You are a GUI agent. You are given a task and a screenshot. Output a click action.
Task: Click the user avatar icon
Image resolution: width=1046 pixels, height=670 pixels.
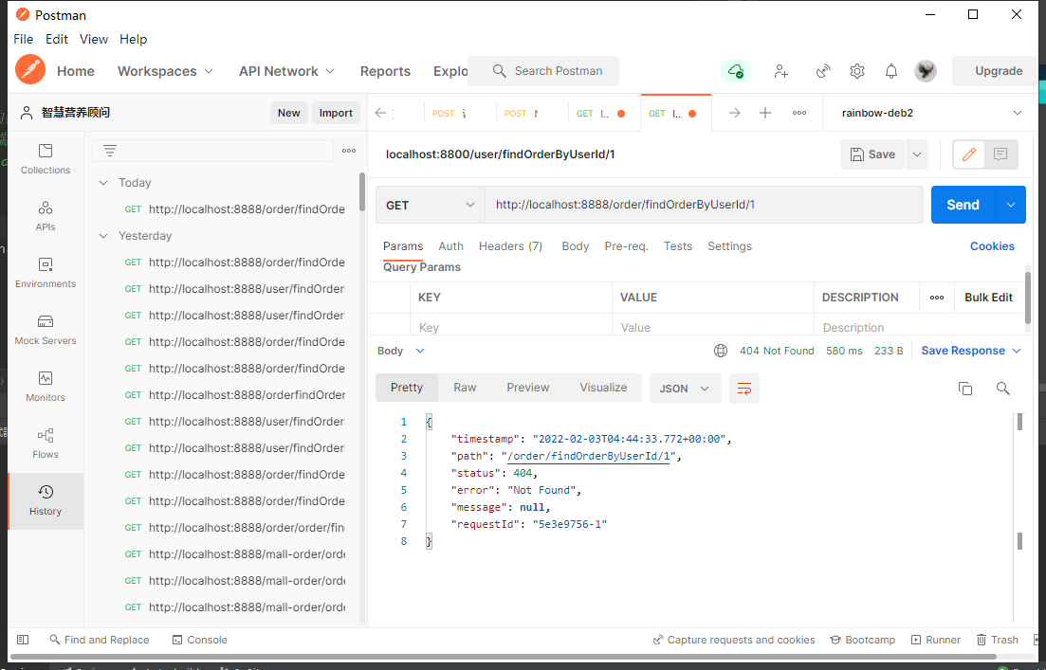[x=926, y=71]
